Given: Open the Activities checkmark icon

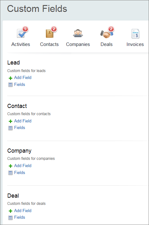Looking at the screenshot, I should coord(21,33).
